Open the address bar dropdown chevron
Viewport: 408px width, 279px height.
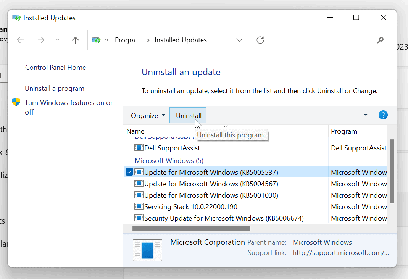pyautogui.click(x=239, y=40)
